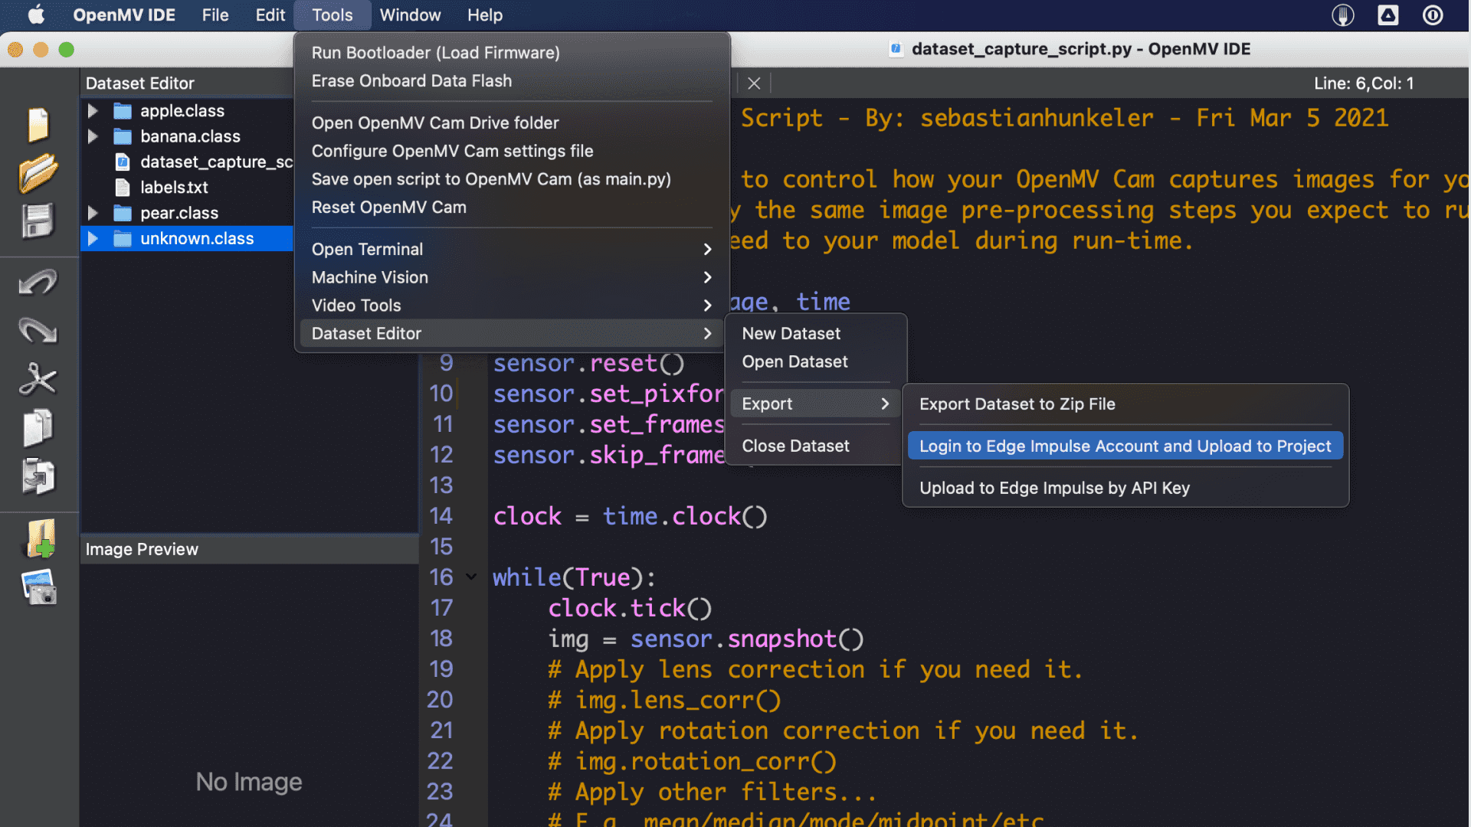
Task: Expand the pear.class folder
Action: coord(93,213)
